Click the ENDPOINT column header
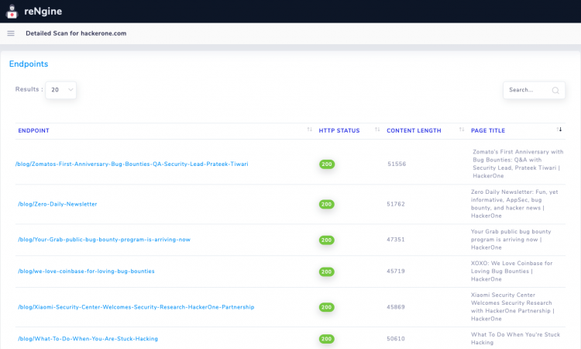Viewport: 581px width, 349px height. click(x=34, y=130)
